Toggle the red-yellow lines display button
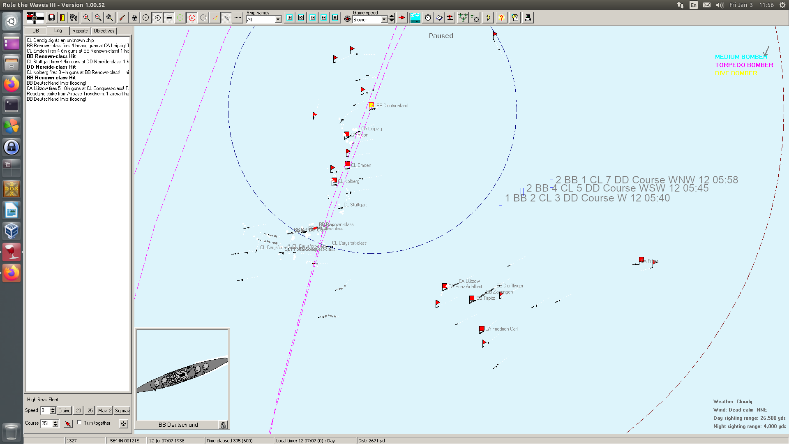Viewport: 789px width, 444px height. click(215, 18)
